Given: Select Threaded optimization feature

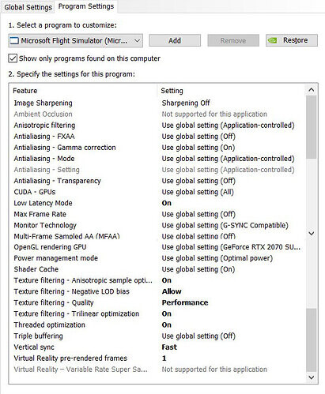Looking at the screenshot, I should click(x=49, y=325).
